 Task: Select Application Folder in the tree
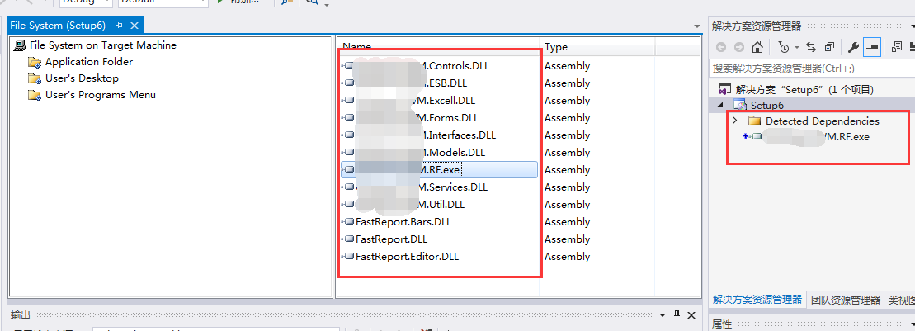[88, 62]
